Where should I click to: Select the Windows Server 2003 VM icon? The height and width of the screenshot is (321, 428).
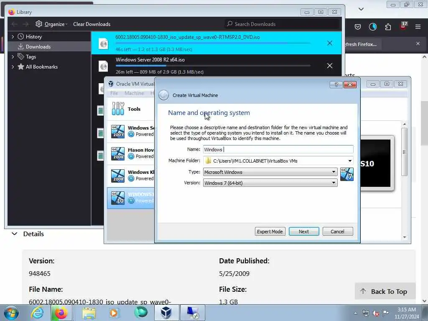pyautogui.click(x=118, y=131)
